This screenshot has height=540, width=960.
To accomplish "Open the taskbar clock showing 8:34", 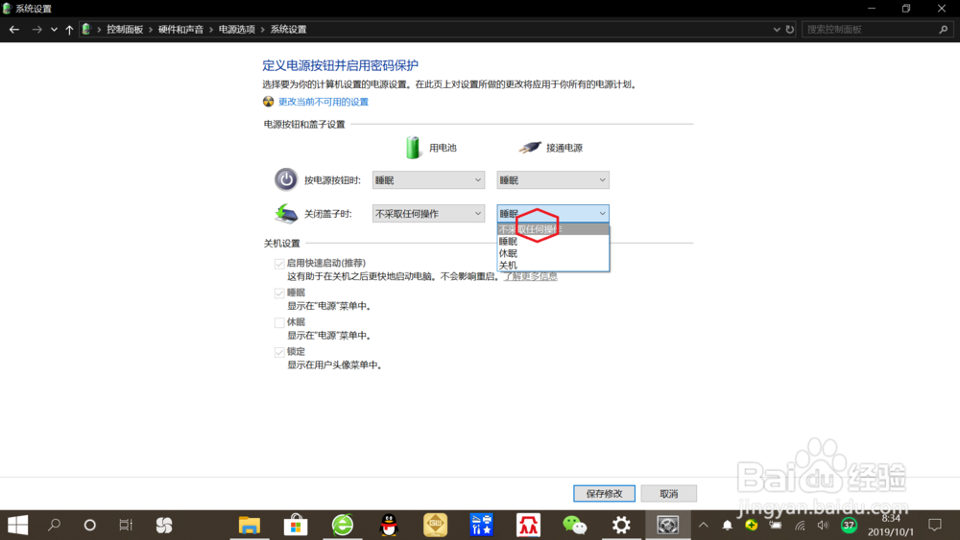I will pos(890,525).
